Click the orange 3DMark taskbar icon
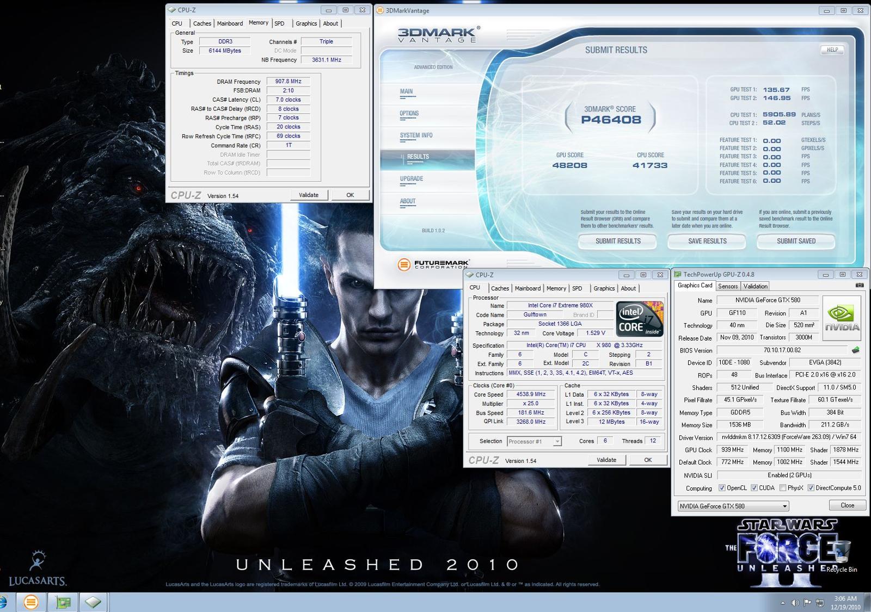The width and height of the screenshot is (871, 612). 31,602
